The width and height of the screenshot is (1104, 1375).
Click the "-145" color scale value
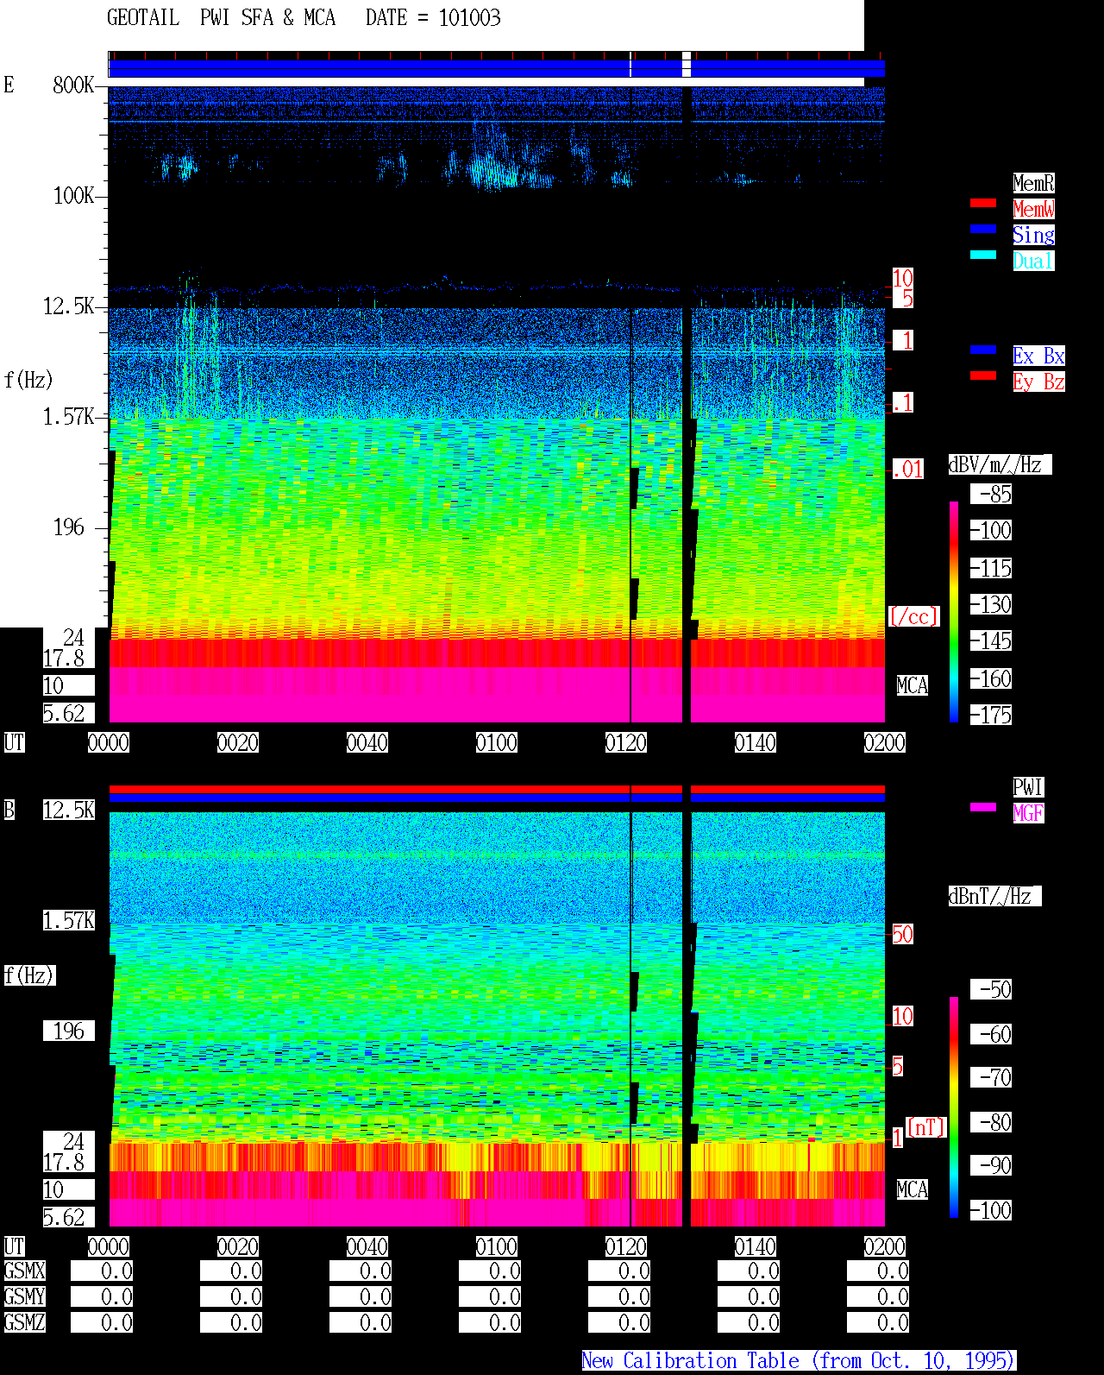991,640
